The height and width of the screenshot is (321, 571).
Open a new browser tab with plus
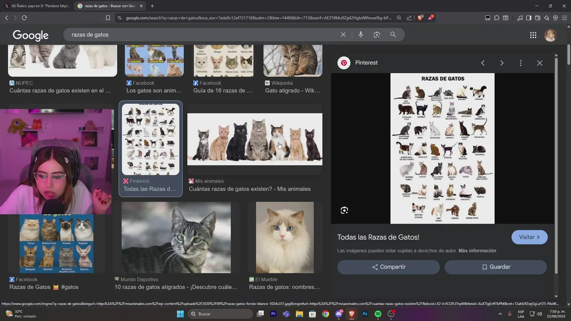[x=152, y=6]
